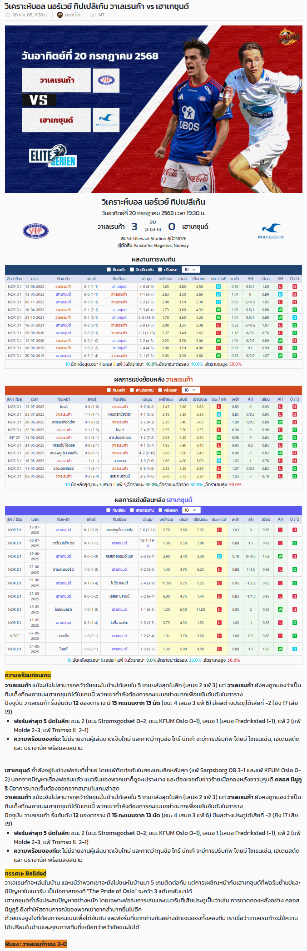307x951 pixels.
Task: Click the ไบรน์ team name in Vålerenga's 13-07-2025 row
Action: (x=64, y=407)
